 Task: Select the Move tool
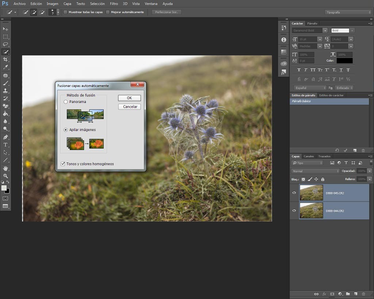tap(5, 29)
